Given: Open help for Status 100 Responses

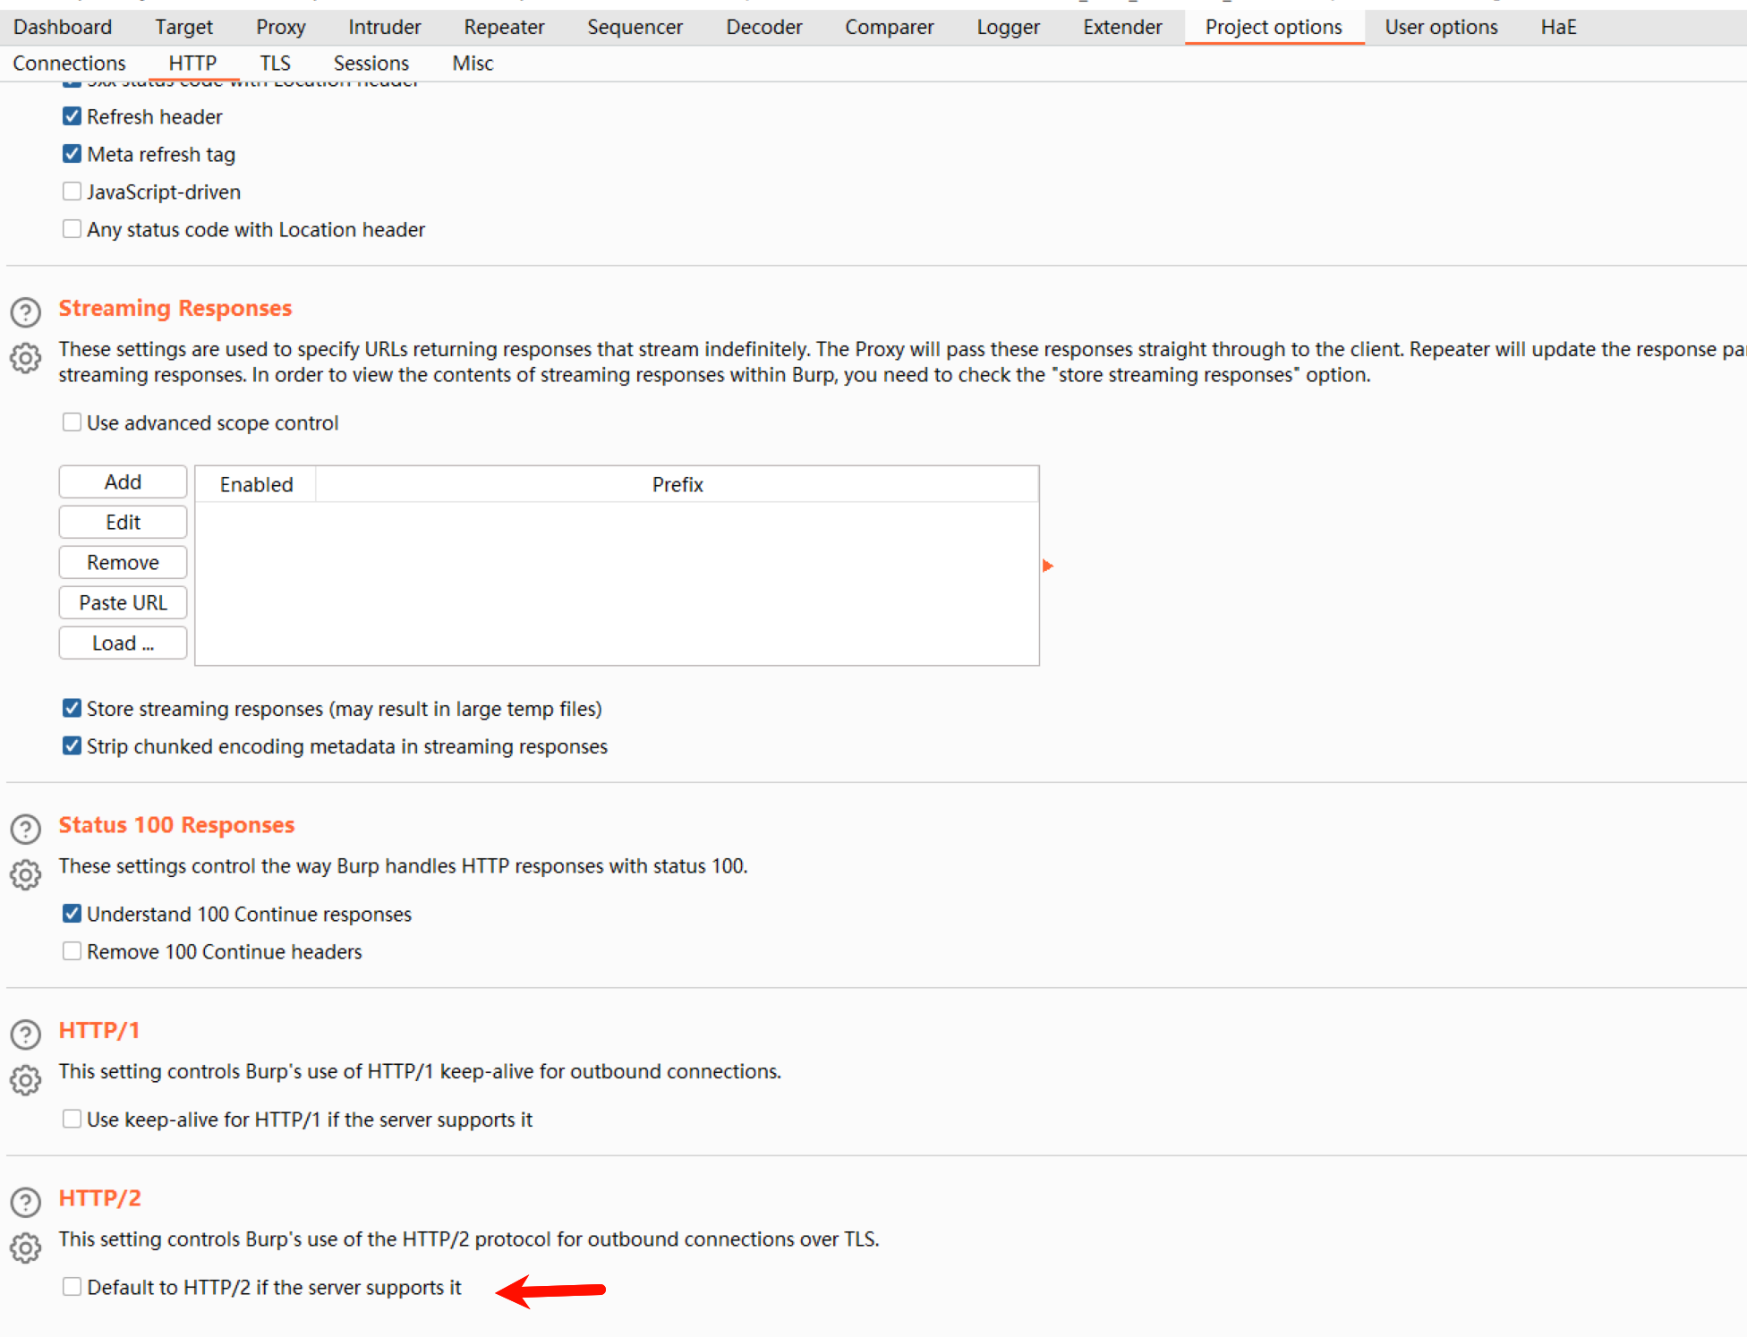Looking at the screenshot, I should click(26, 829).
